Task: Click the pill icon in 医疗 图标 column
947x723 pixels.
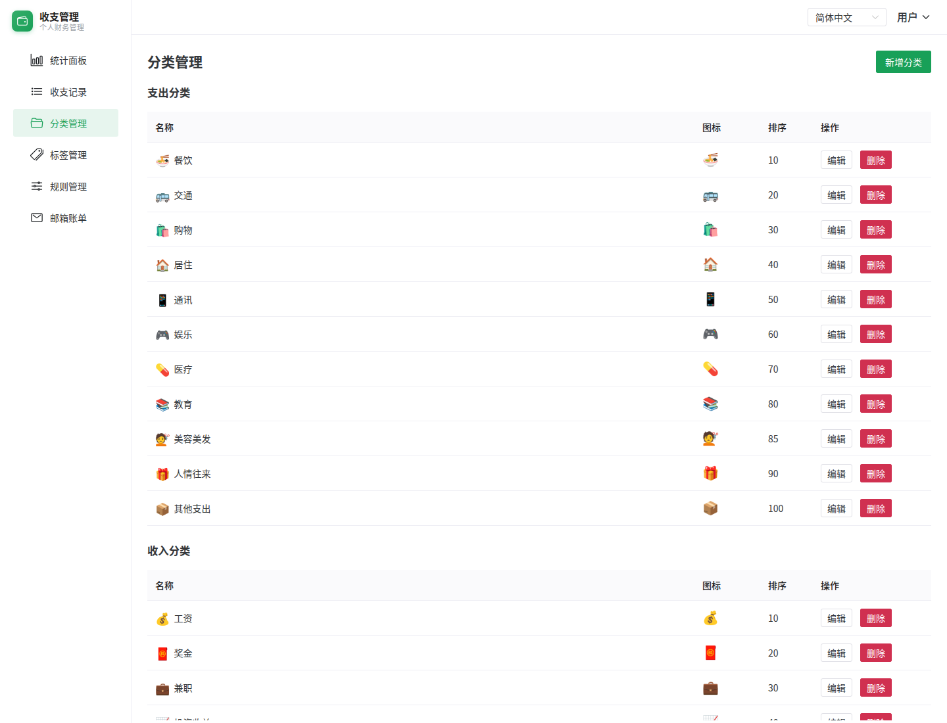Action: pos(710,369)
